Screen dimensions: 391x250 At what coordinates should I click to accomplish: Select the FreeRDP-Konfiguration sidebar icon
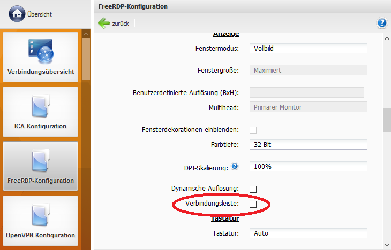point(40,161)
